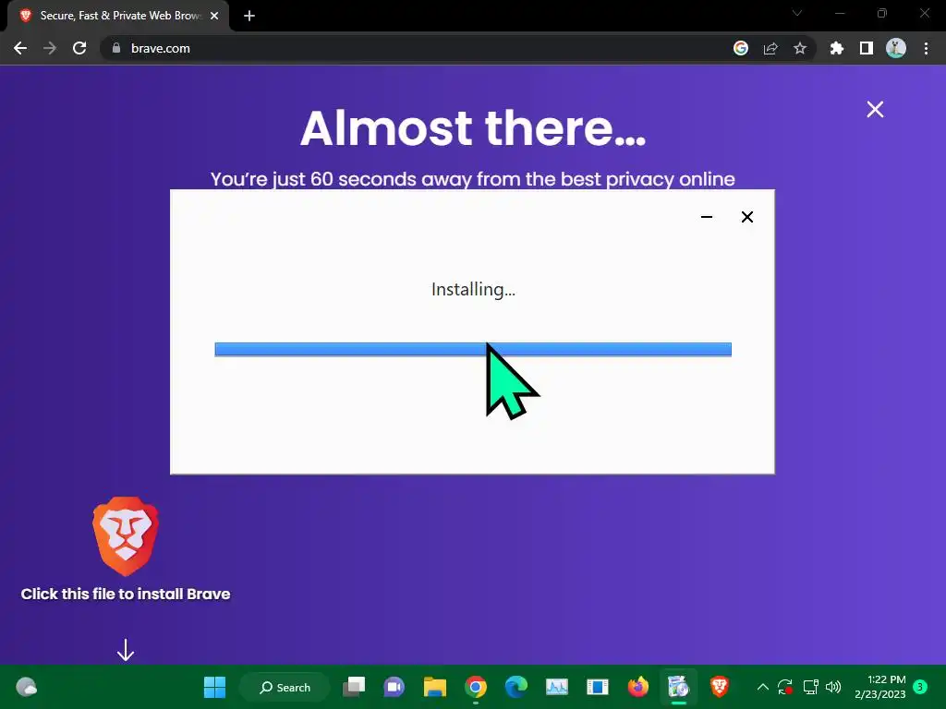The height and width of the screenshot is (709, 946).
Task: Show hidden system tray icons
Action: click(x=762, y=687)
